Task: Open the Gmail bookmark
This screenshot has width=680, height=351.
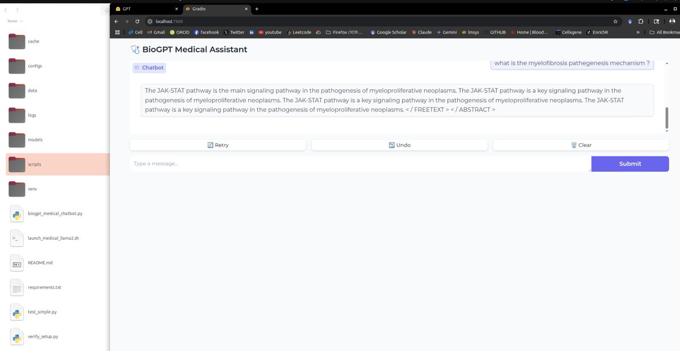Action: point(155,32)
